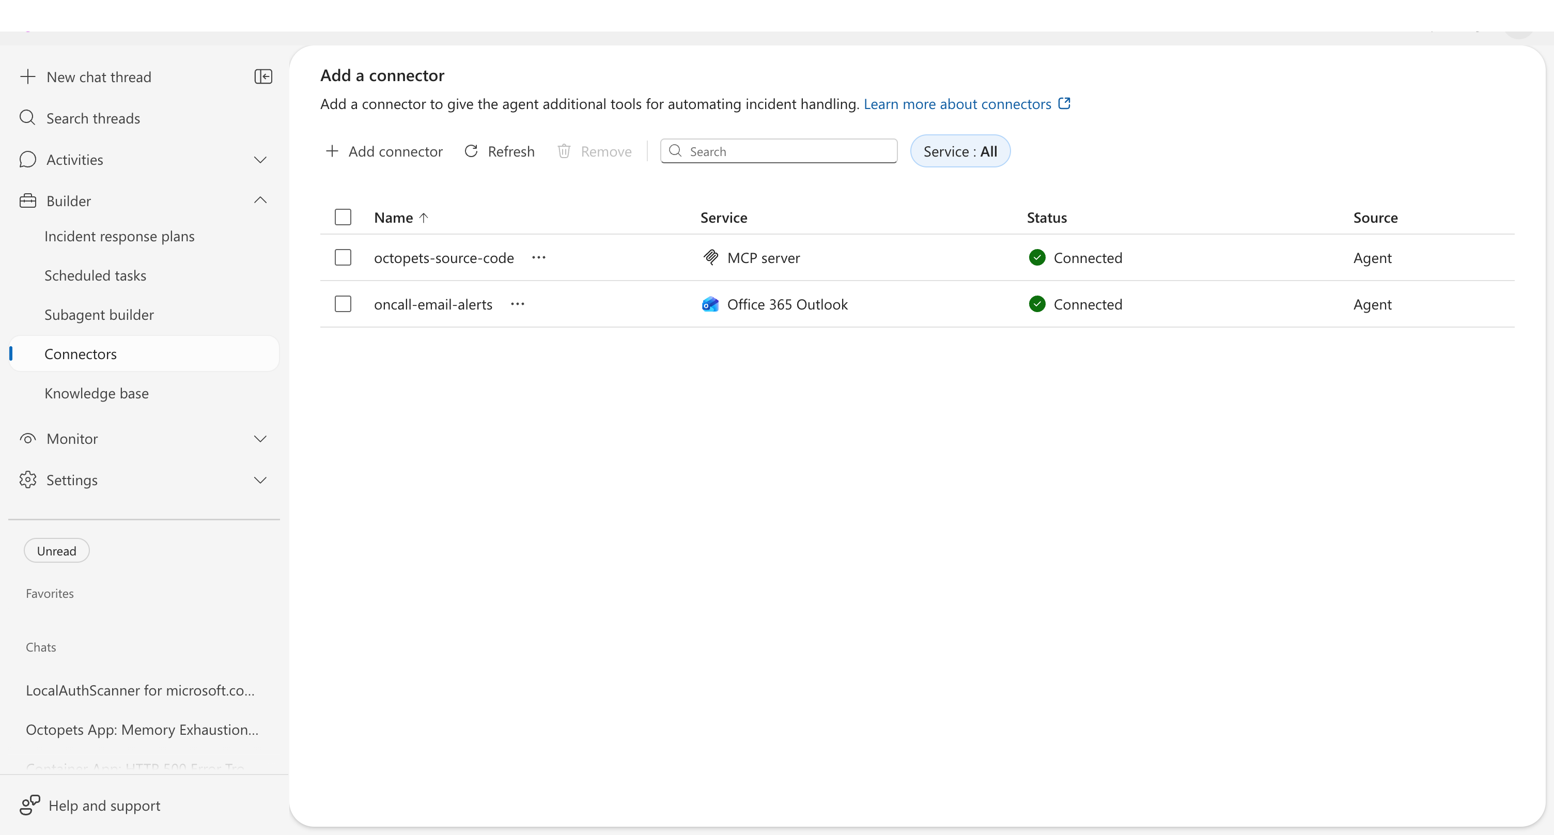Click the Refresh circular arrow icon
Viewport: 1554px width, 835px height.
(471, 151)
